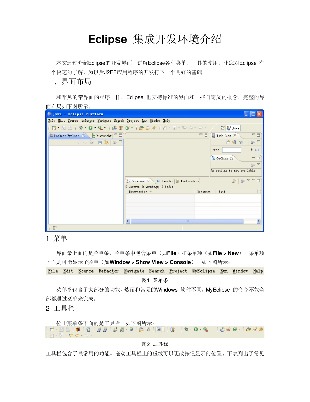
Task: Open Refactor menu in Eclipse window
Action: click(88, 121)
